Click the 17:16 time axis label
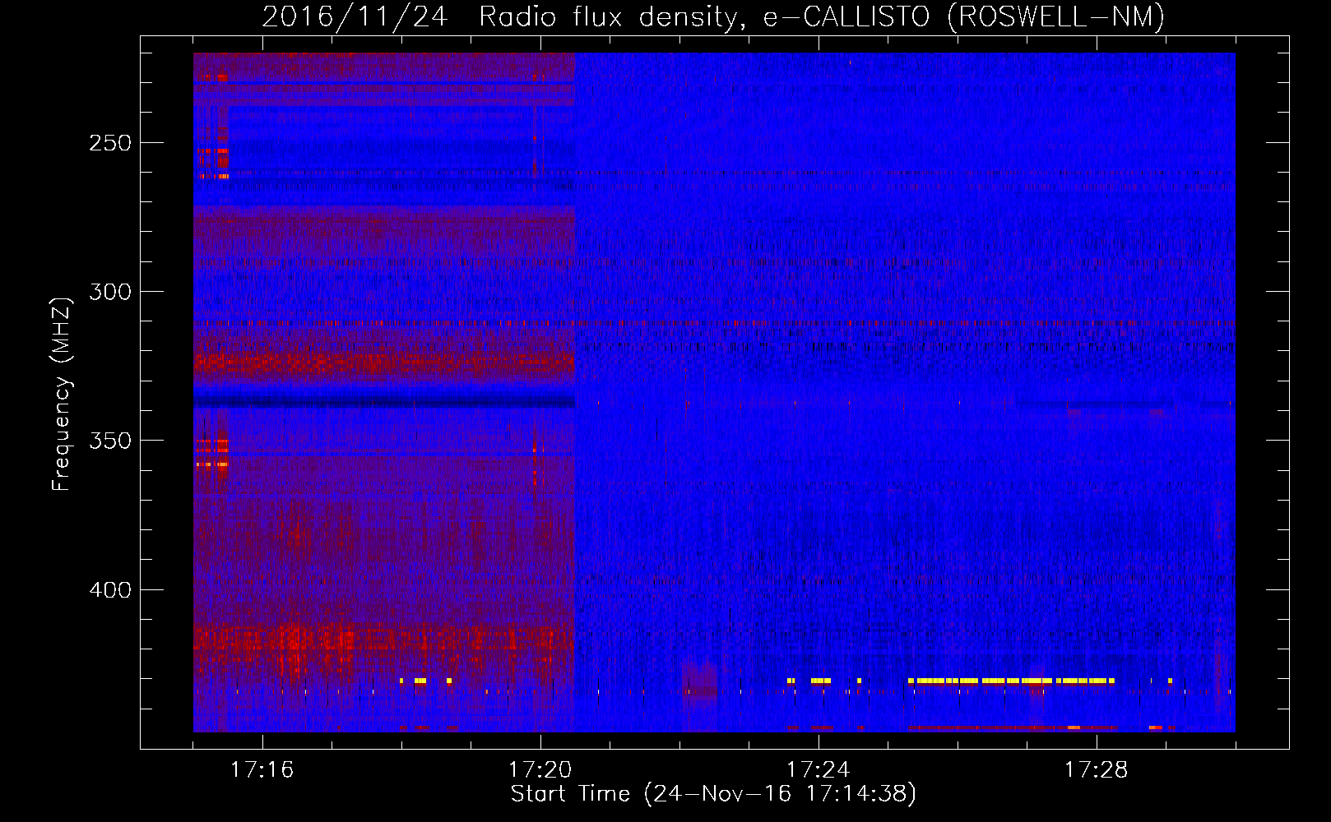 tap(262, 769)
